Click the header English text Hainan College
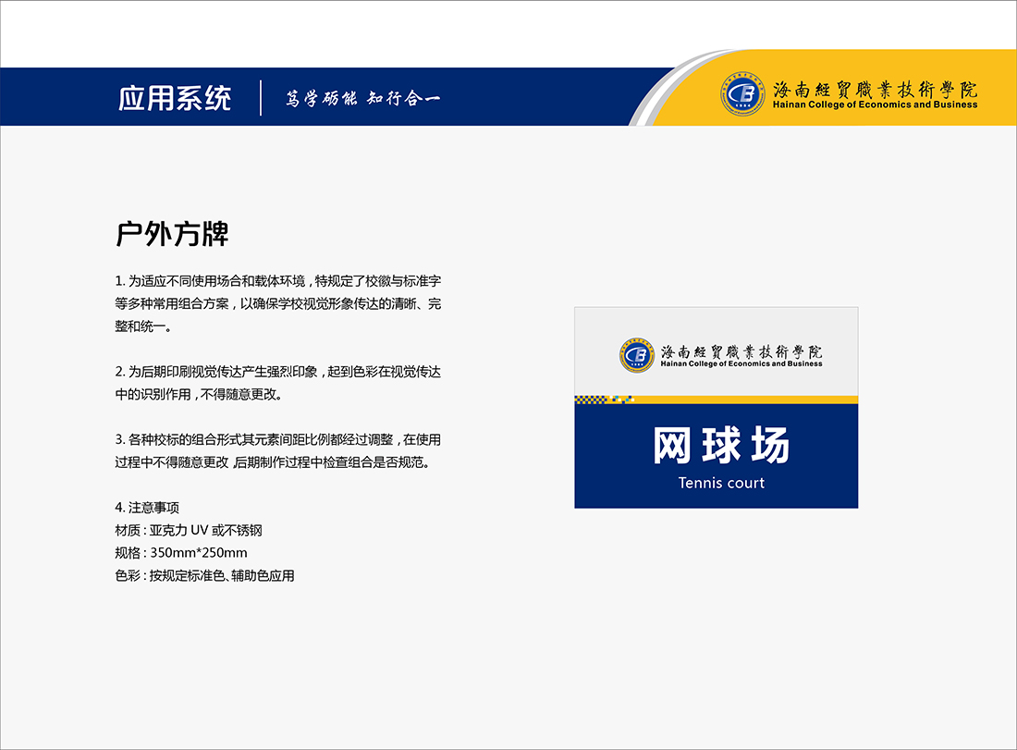Screen dimensions: 1017x750 (x=875, y=105)
